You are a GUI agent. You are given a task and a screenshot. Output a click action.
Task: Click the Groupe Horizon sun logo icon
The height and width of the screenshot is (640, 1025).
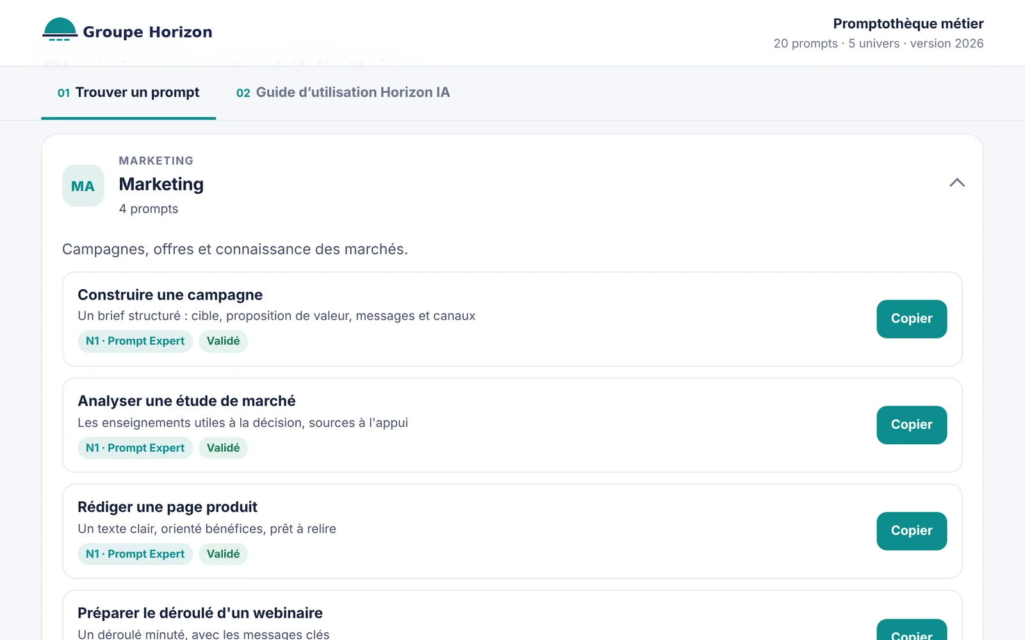pos(60,29)
